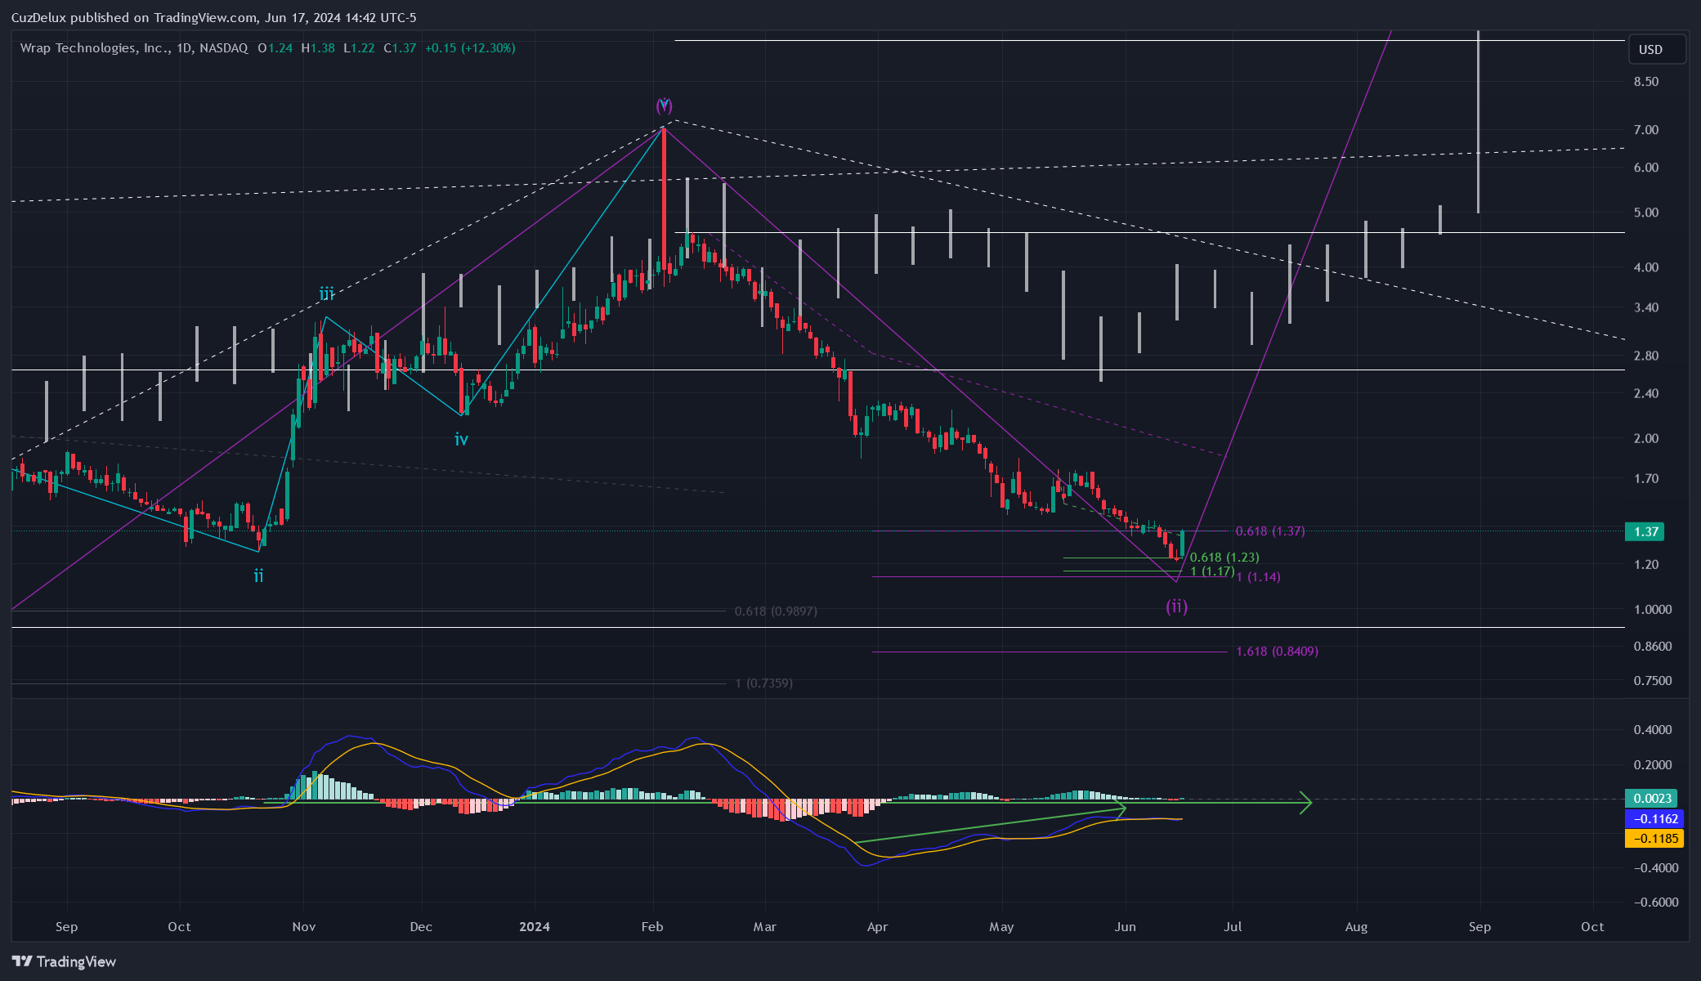Click the low value L1.22
This screenshot has width=1701, height=981.
pos(359,48)
